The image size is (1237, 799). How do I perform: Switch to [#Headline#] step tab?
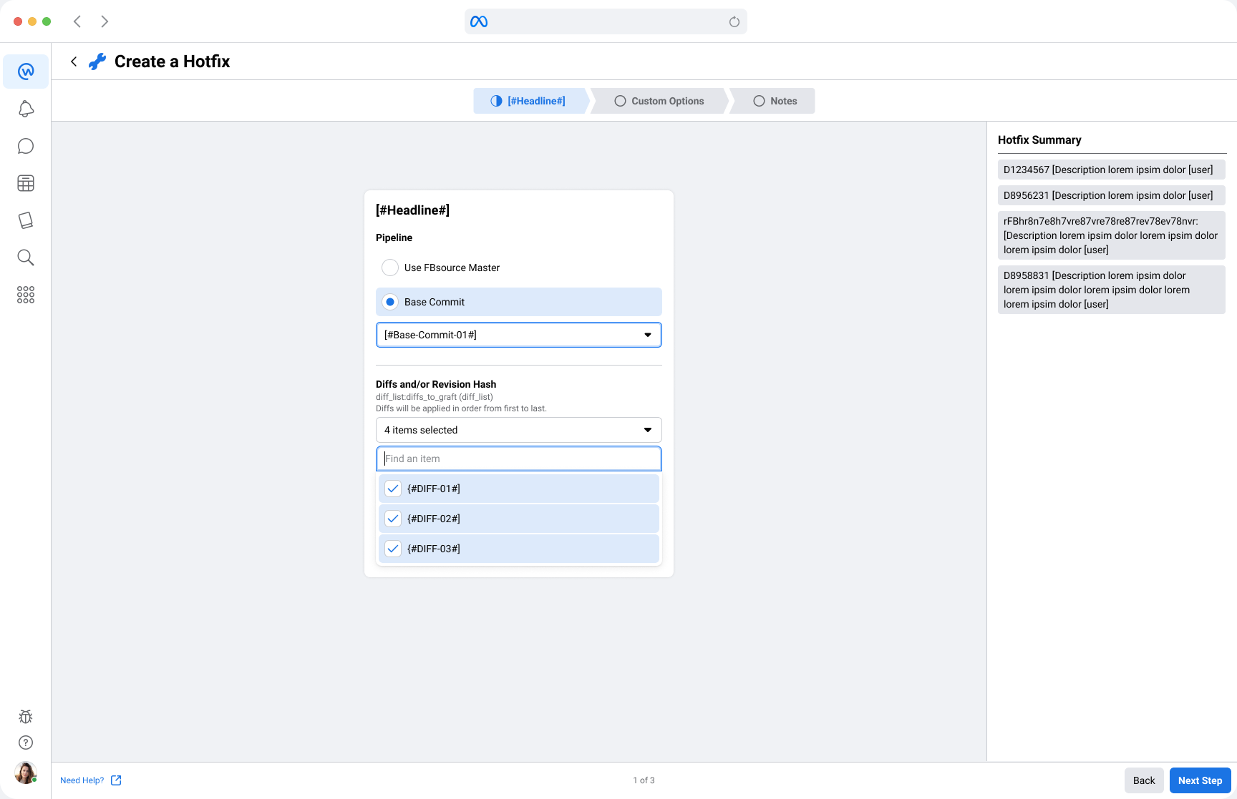[530, 101]
